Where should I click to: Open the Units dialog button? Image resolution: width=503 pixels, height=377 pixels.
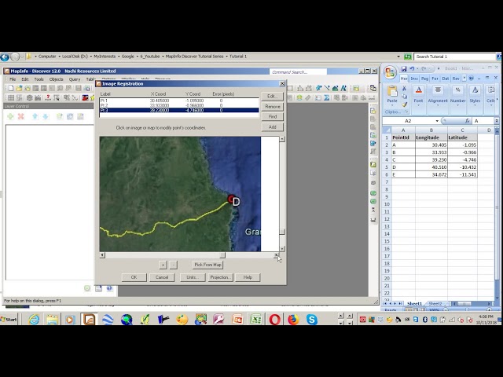(x=193, y=277)
